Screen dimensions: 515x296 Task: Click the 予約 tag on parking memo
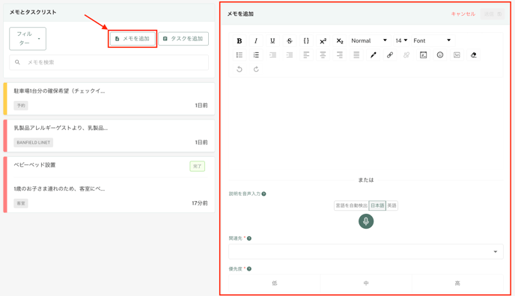pyautogui.click(x=21, y=105)
